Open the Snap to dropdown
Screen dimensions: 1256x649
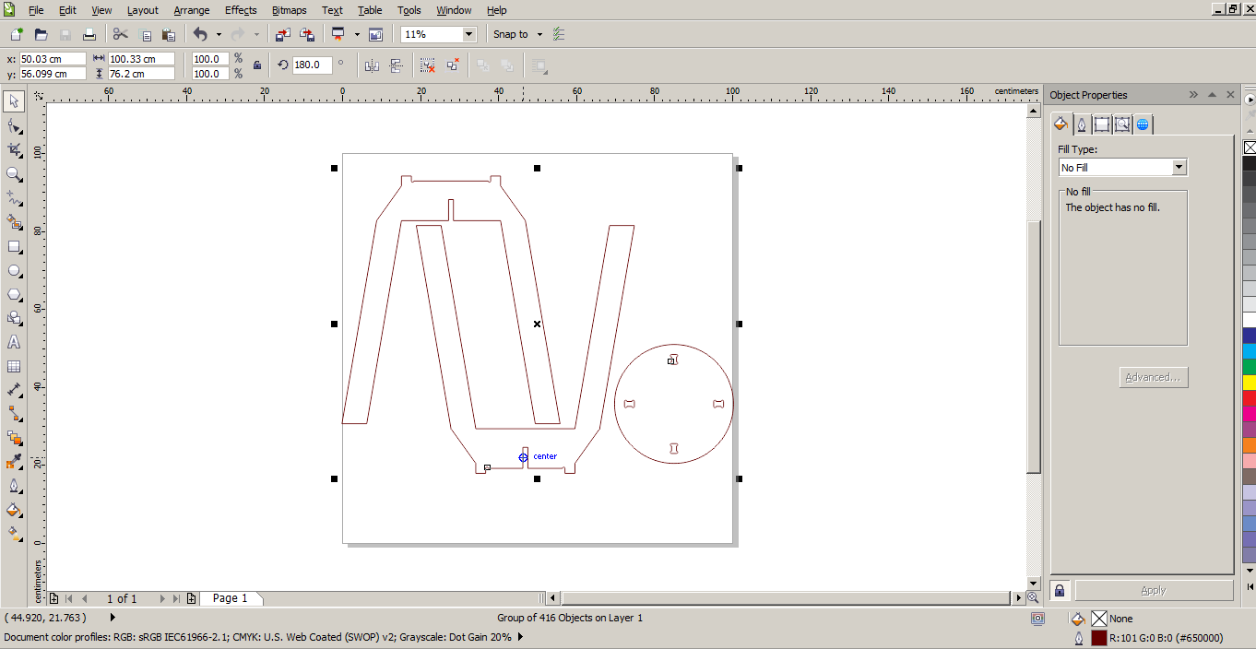click(539, 34)
